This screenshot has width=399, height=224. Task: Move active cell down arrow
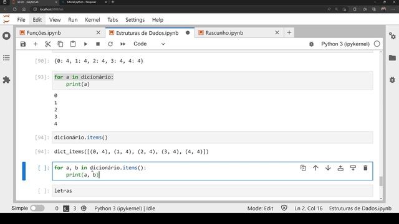coord(328,168)
